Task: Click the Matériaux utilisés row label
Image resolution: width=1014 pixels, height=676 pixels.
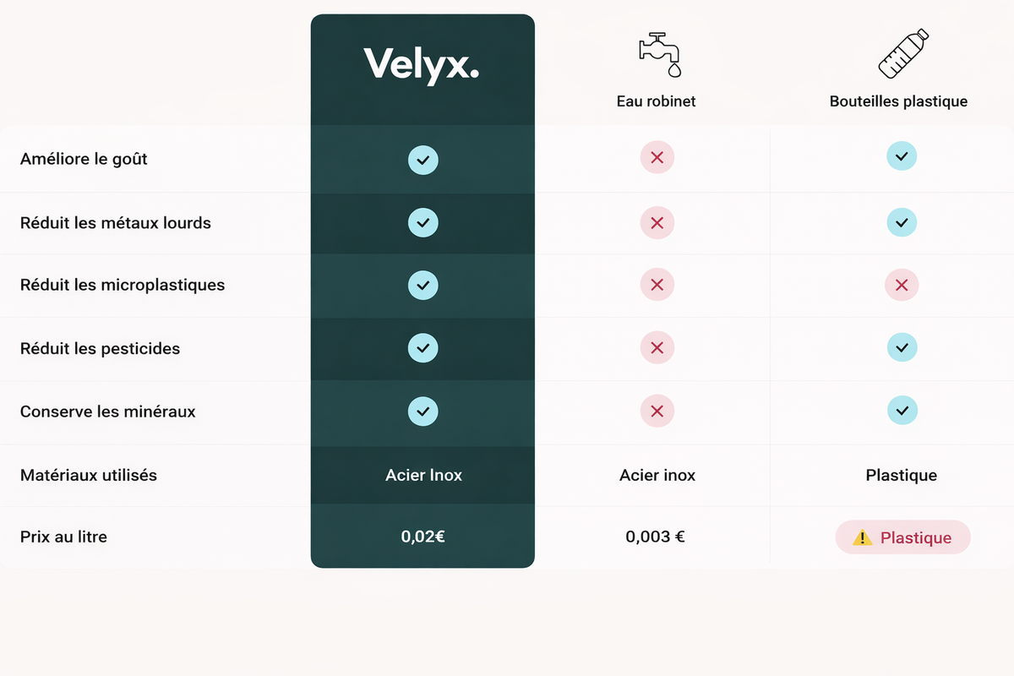Action: [89, 475]
